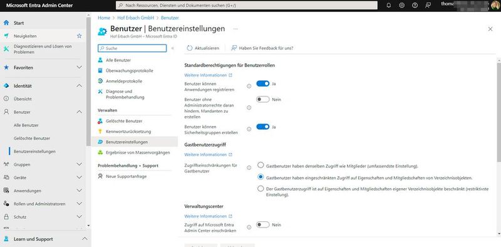Click the Überwachungsprotokolle book icon
The image size is (501, 247).
(100, 71)
